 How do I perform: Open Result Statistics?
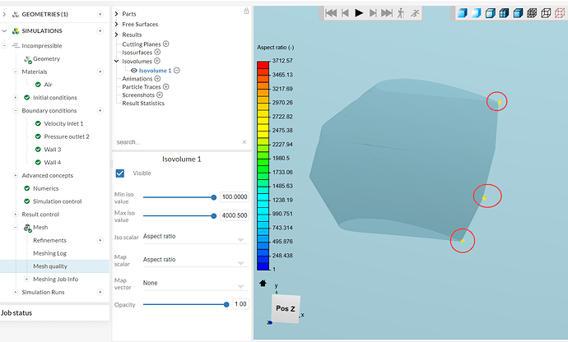click(x=143, y=103)
